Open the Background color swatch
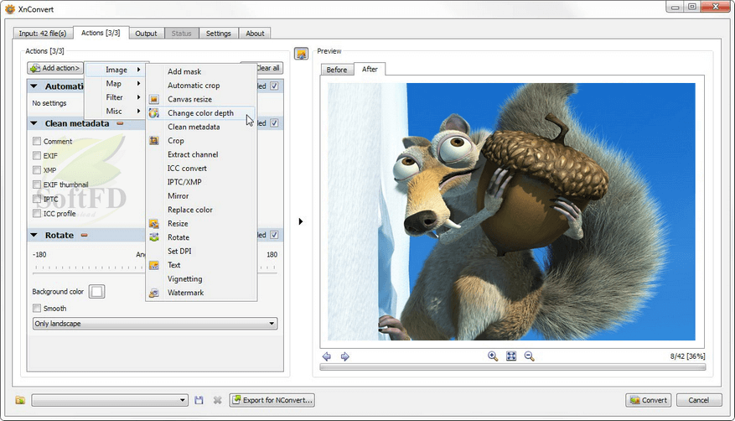The image size is (735, 421). 96,292
